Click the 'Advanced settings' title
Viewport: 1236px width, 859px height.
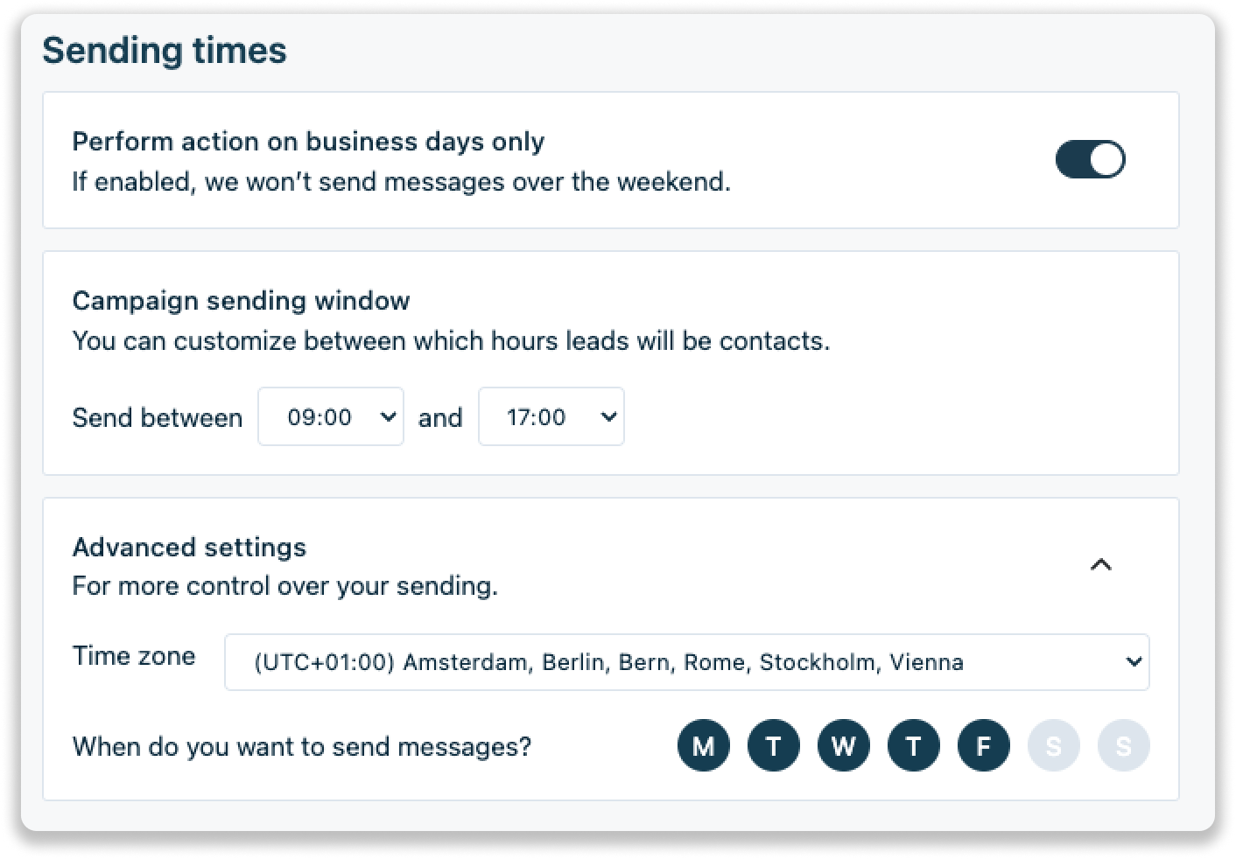[x=189, y=548]
